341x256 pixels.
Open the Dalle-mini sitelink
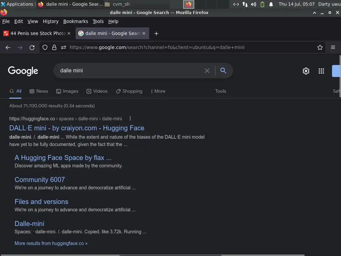pos(29,224)
